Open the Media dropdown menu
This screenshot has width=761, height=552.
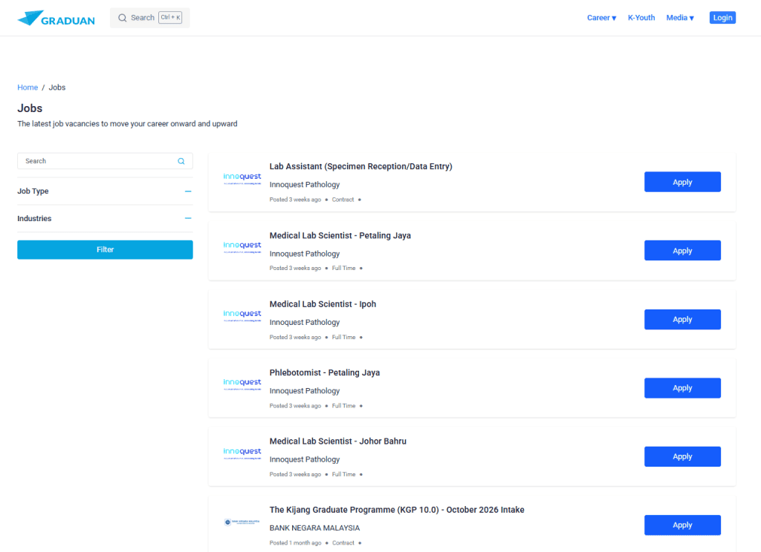680,18
